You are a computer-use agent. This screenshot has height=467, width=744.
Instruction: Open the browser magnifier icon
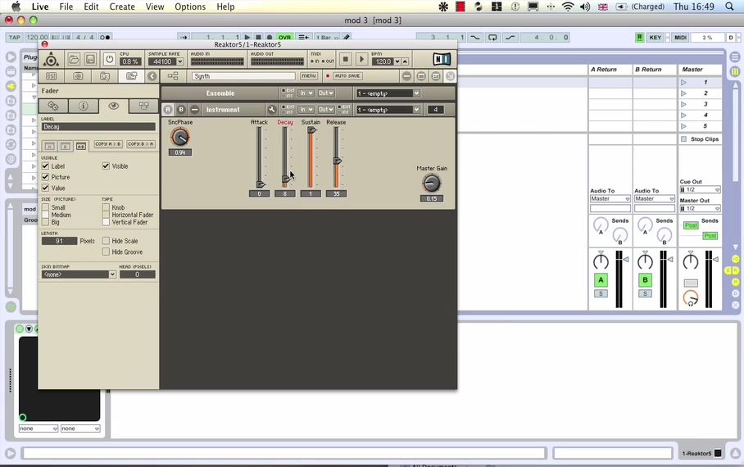coord(104,76)
